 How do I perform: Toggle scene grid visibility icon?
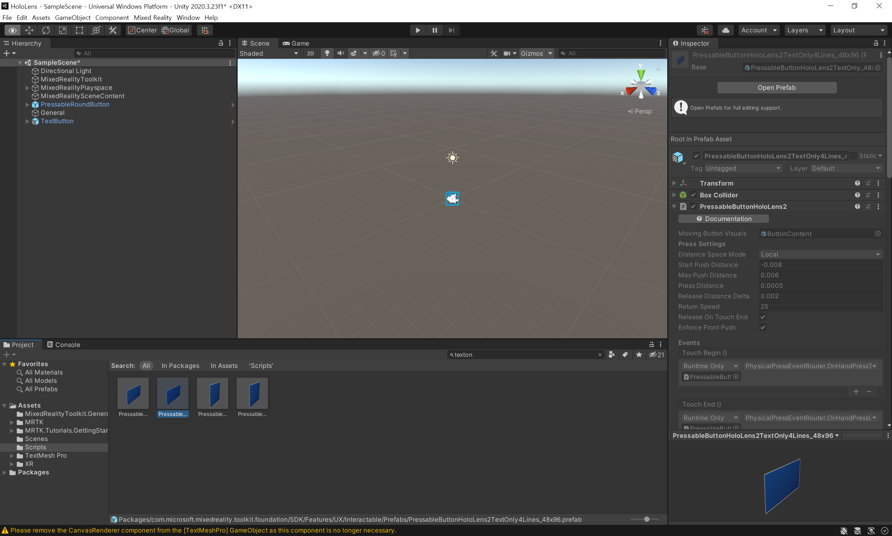click(x=393, y=53)
